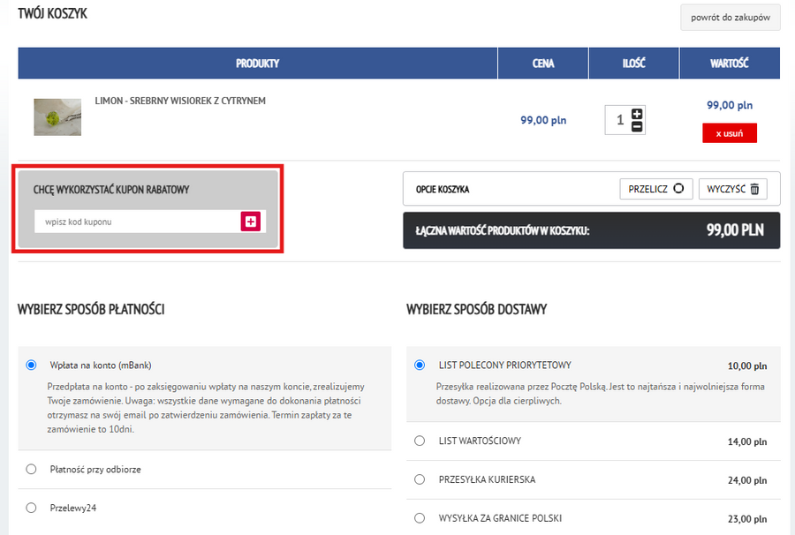Select 'Wpłata na konto (mBank)' payment

32,365
